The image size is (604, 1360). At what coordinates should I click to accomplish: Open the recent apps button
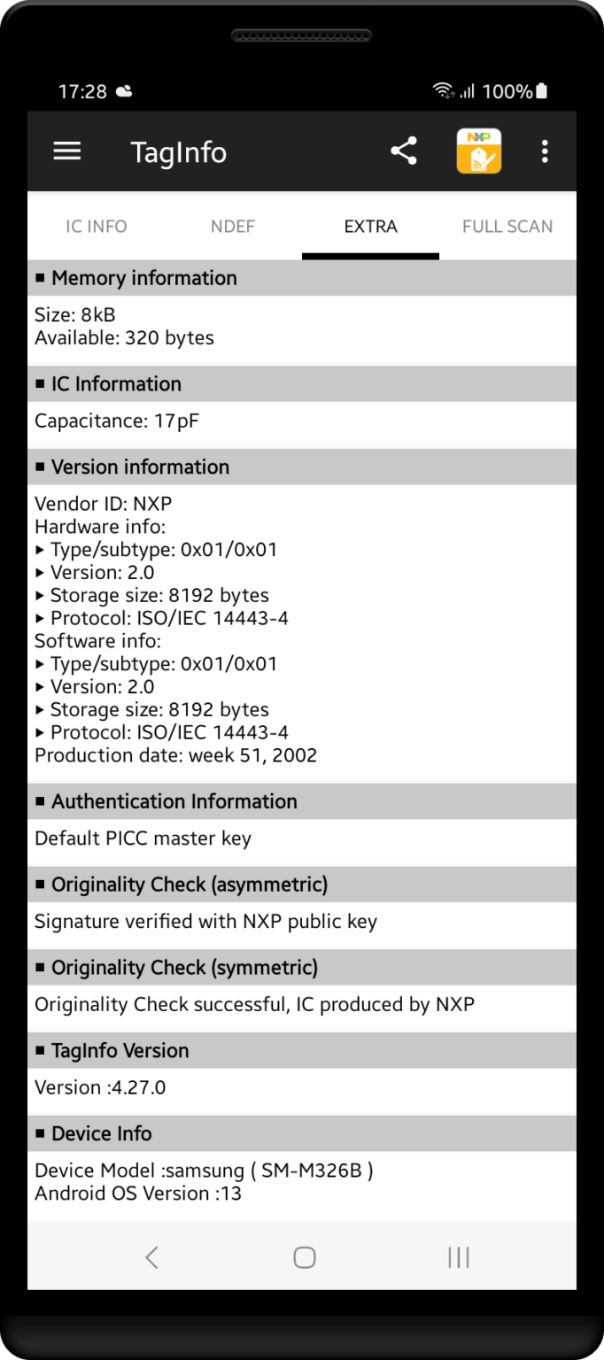coord(458,1256)
